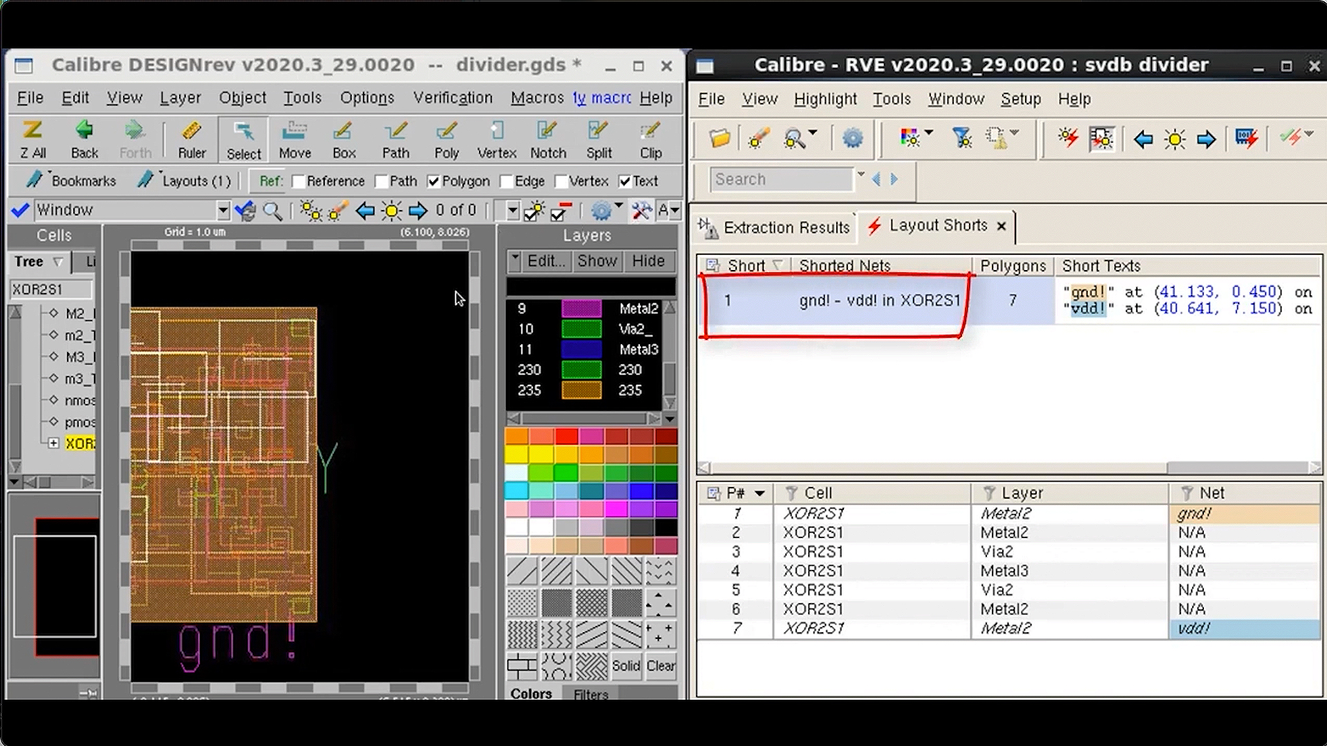The height and width of the screenshot is (746, 1327).
Task: Click the Zoom All (Z All) icon
Action: [31, 139]
